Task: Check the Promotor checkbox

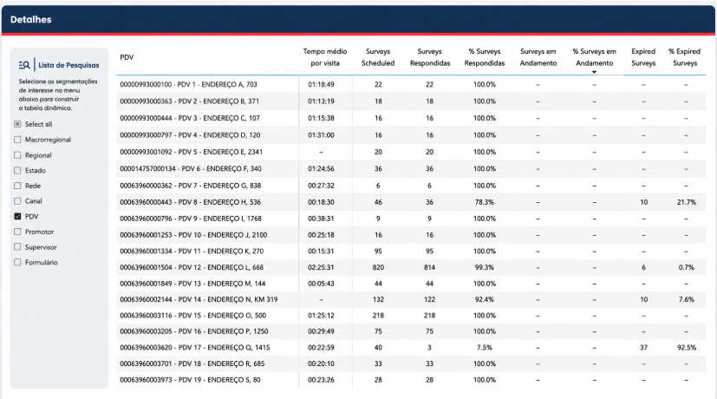Action: 17,232
